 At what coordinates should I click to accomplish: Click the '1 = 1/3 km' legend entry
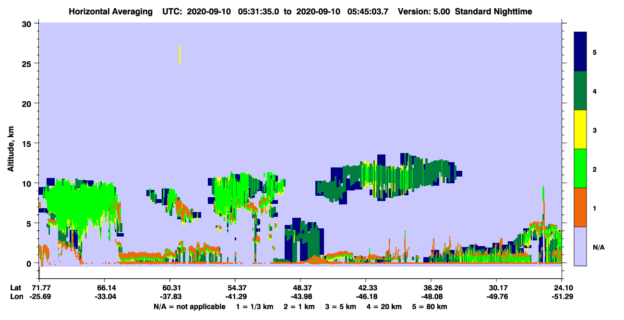tap(254, 307)
